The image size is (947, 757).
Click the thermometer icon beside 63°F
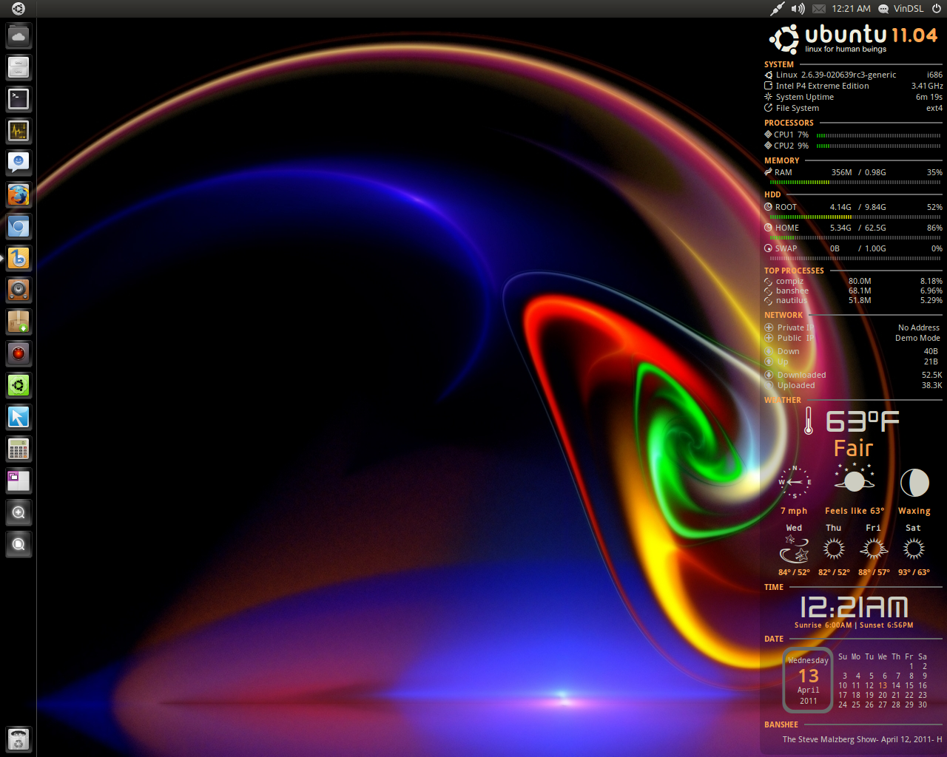click(809, 421)
